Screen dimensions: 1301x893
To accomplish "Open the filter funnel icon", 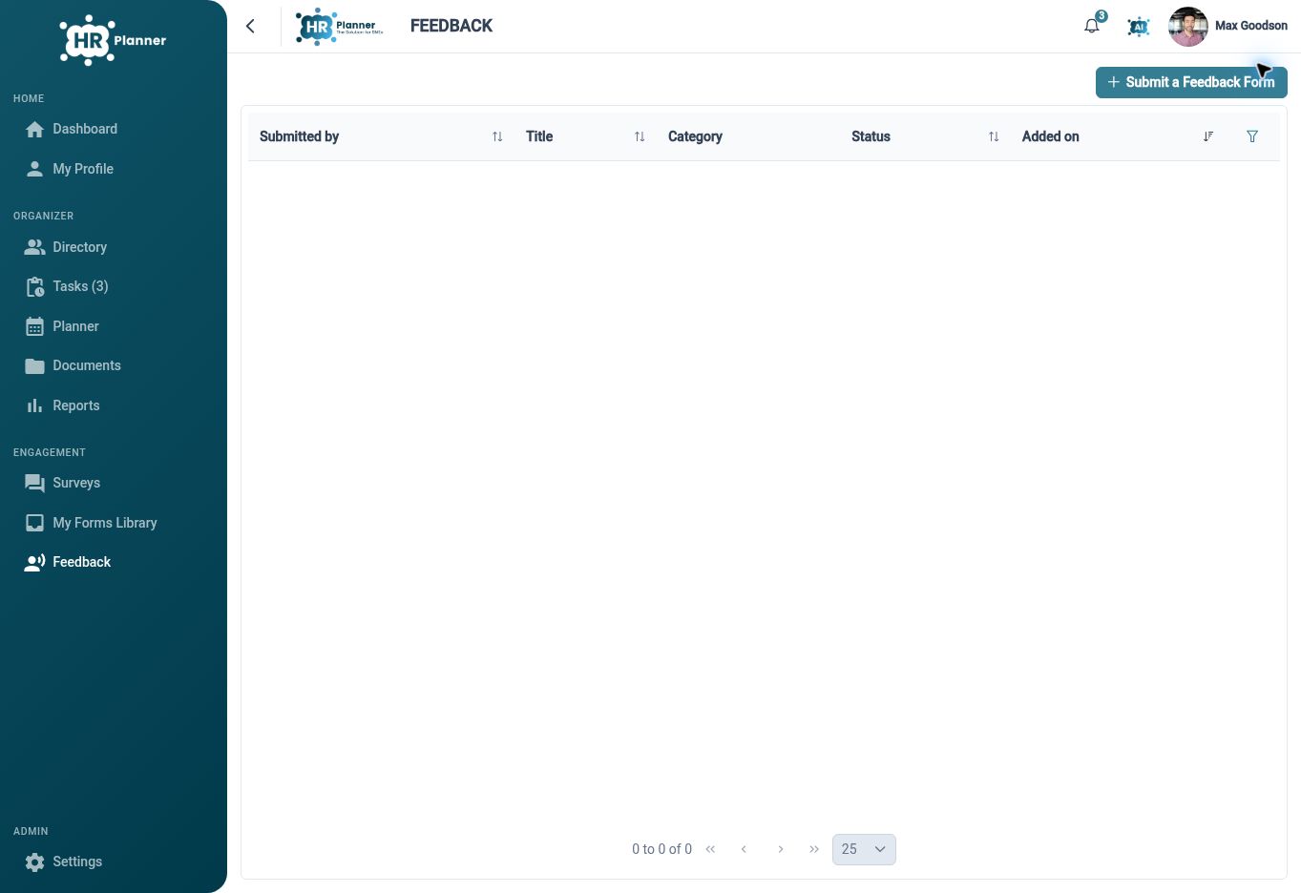I will tap(1252, 136).
